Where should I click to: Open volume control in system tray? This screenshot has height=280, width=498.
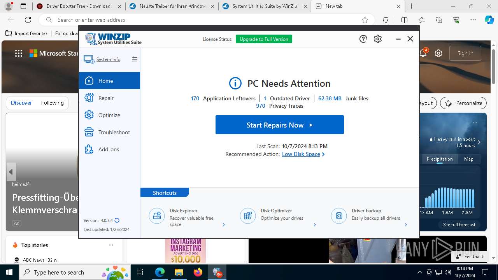click(448, 272)
